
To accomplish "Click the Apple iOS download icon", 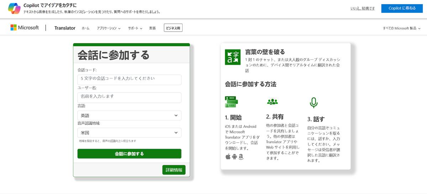I will click(x=228, y=156).
